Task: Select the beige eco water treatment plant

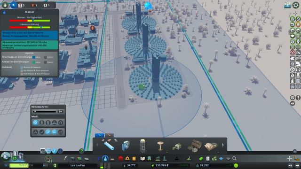Action: tap(211, 146)
